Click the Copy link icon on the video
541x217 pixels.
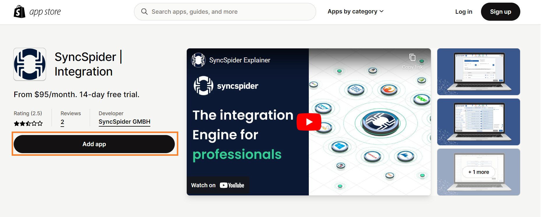coord(412,57)
